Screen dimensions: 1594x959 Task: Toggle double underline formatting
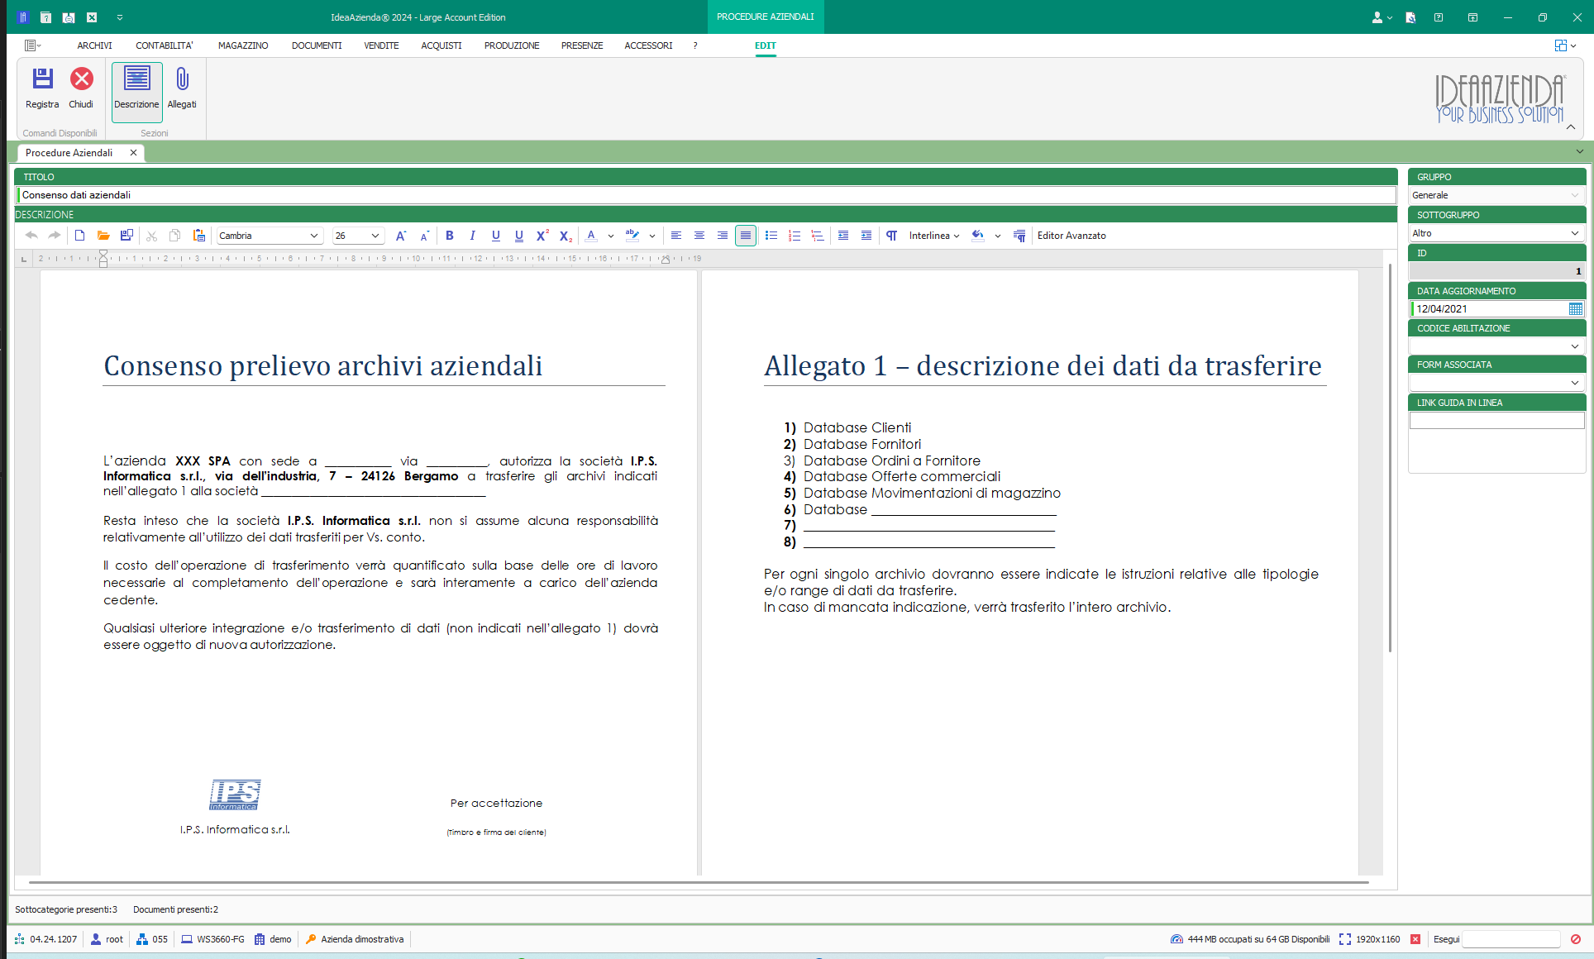519,236
